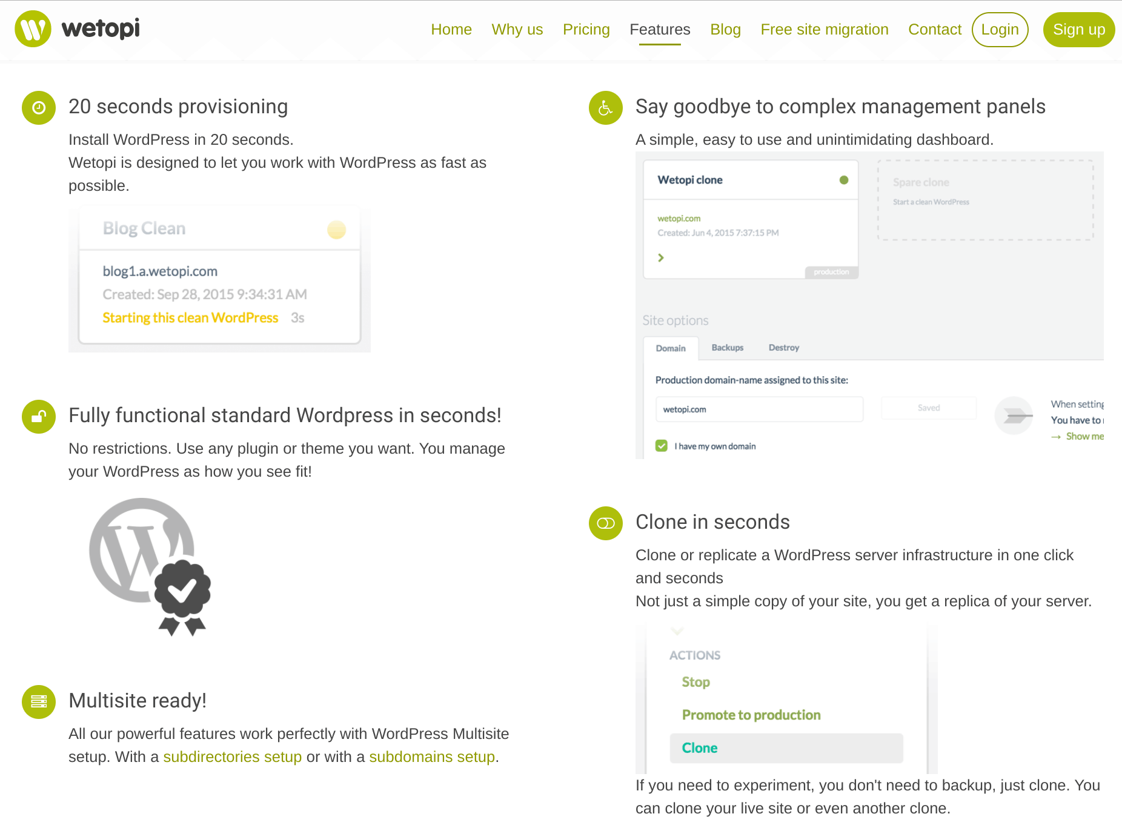Image resolution: width=1122 pixels, height=831 pixels.
Task: Click the yellow status dot on Blog Clean card
Action: (x=336, y=230)
